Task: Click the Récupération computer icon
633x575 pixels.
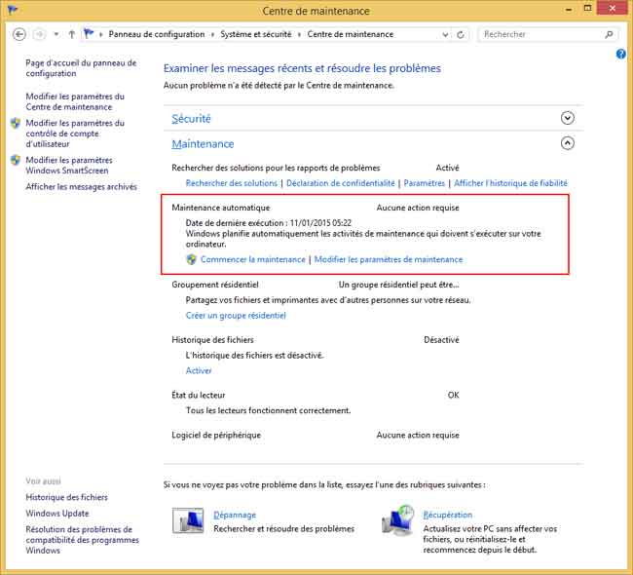Action: (x=398, y=520)
